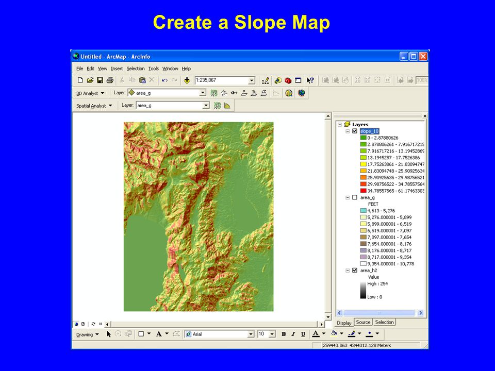The height and width of the screenshot is (371, 495).
Task: Collapse the slope_10 layer legend
Action: (348, 131)
